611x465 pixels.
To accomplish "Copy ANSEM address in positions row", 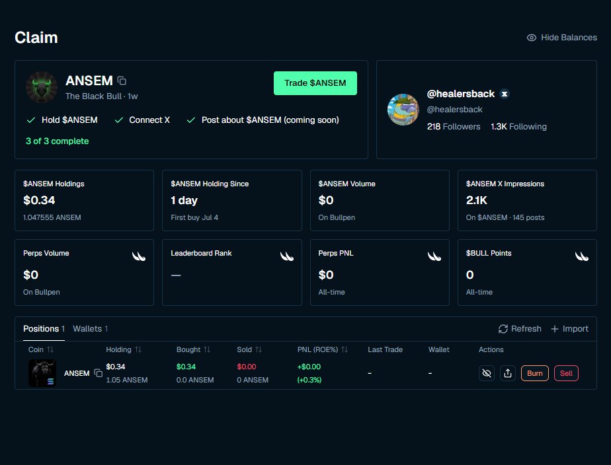I will point(98,373).
